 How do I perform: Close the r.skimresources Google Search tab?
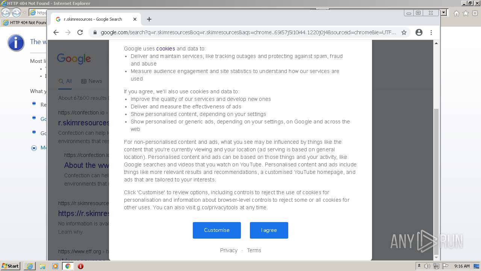(x=135, y=19)
